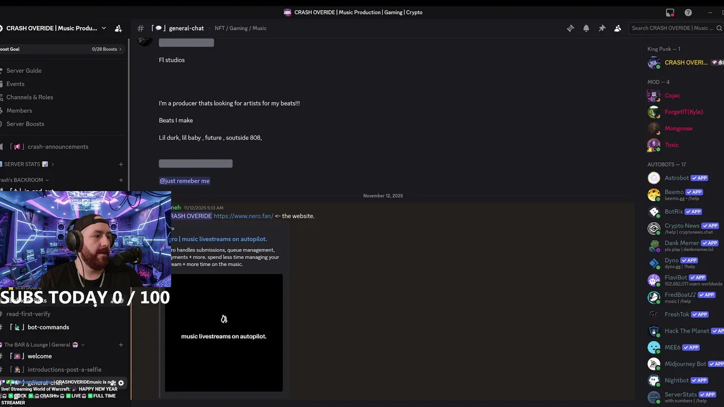Click Dank Memer avatar icon

[654, 246]
